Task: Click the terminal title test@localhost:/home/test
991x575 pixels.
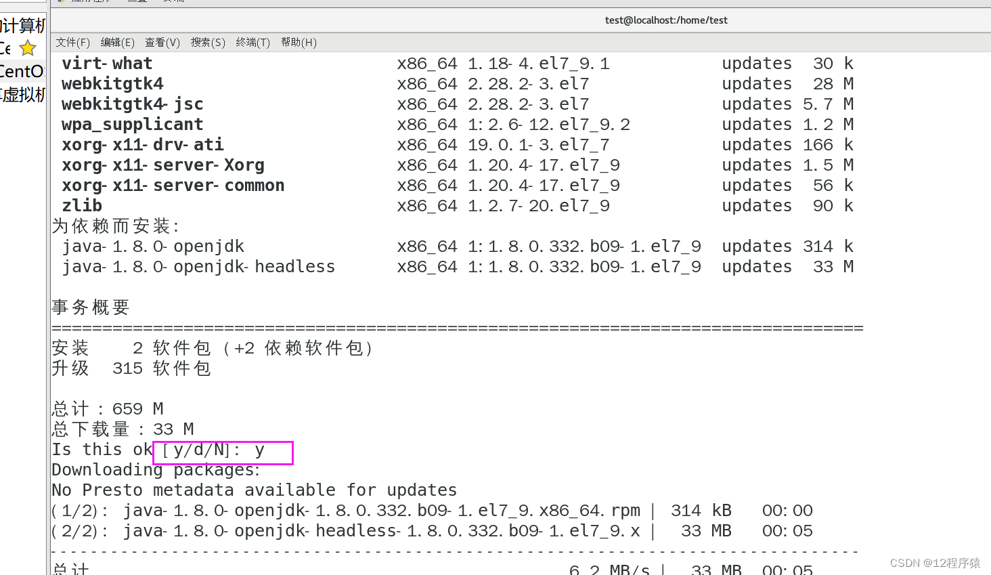Action: 666,20
